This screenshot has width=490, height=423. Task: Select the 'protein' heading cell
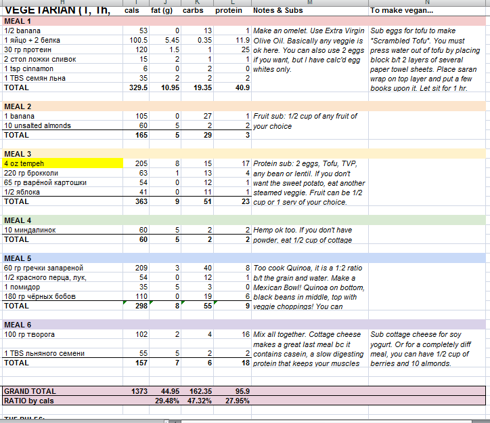[x=233, y=11]
